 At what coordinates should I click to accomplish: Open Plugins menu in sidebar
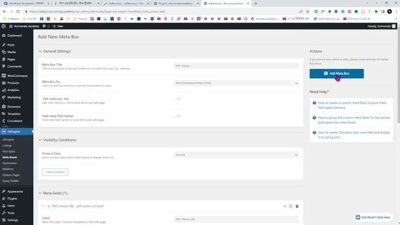[12, 199]
